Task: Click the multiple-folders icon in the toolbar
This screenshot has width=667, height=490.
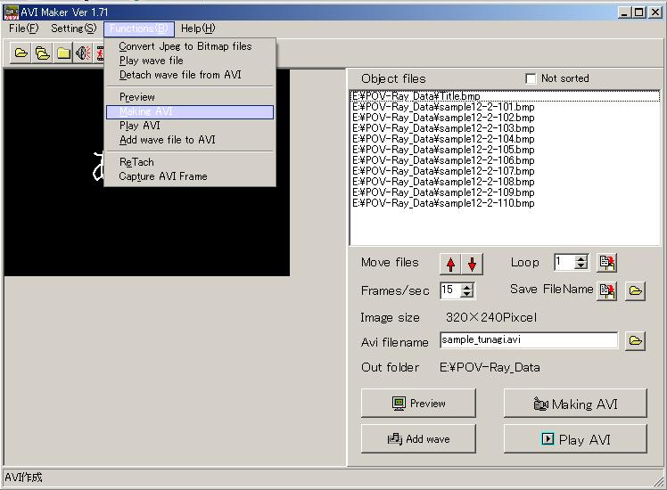Action: click(42, 53)
